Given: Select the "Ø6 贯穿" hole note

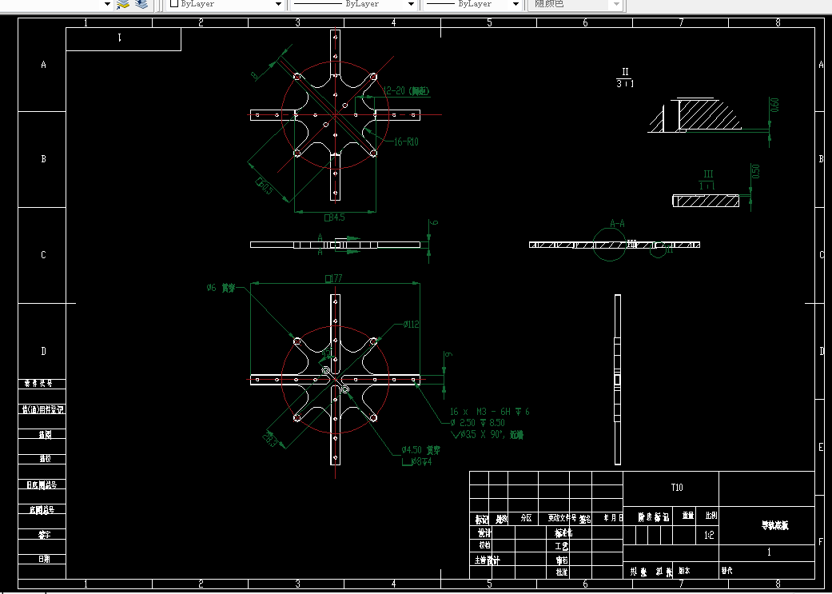Looking at the screenshot, I should (221, 288).
